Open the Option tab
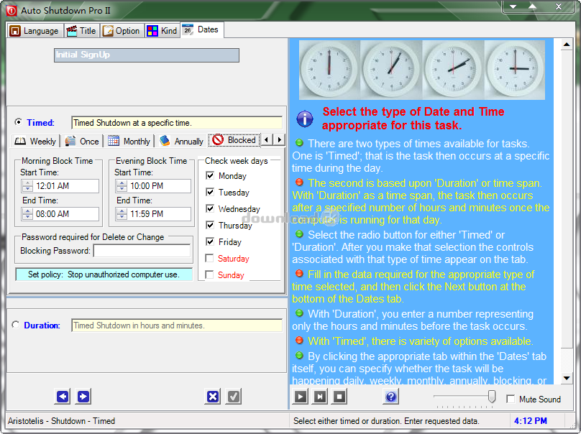This screenshot has height=434, width=581. point(122,31)
